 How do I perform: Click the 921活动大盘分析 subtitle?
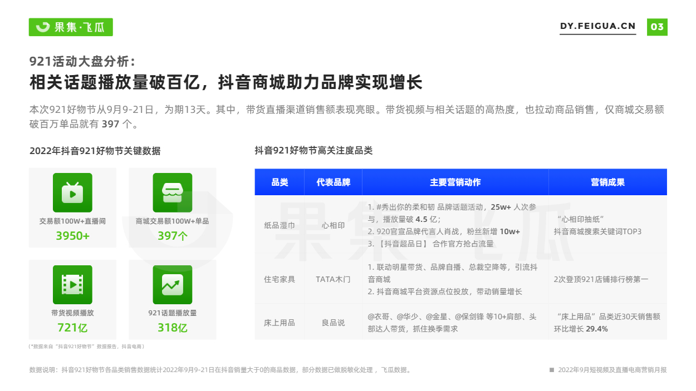coord(82,62)
